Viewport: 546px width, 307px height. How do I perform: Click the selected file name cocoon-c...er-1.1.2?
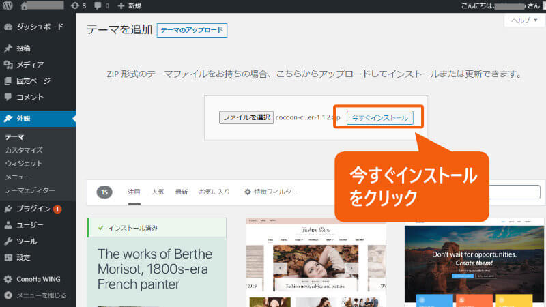(308, 117)
